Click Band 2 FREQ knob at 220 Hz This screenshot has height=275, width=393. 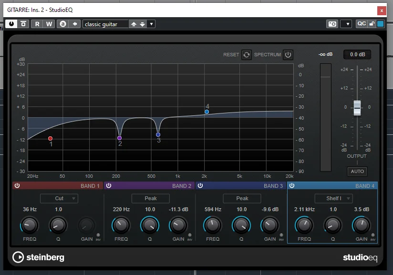[121, 225]
